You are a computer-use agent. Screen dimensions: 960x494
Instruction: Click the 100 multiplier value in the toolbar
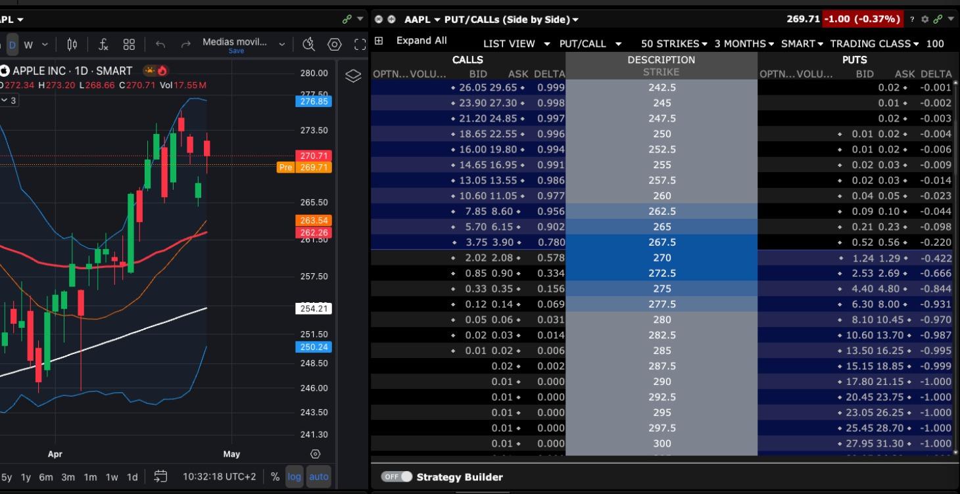pos(935,44)
